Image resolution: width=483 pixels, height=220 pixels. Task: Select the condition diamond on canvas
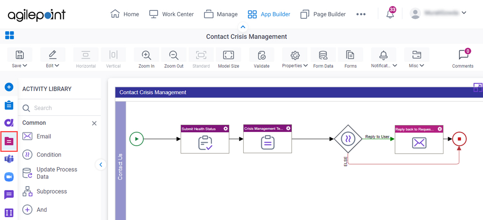coord(348,139)
